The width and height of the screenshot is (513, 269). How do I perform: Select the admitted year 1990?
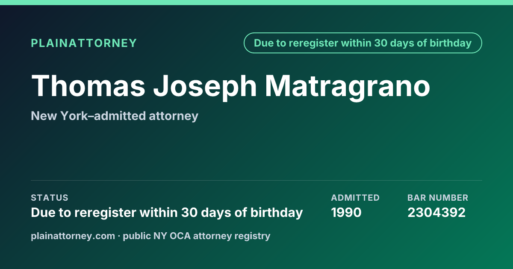346,212
